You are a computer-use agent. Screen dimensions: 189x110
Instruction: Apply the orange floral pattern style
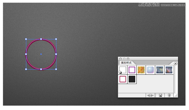(x=141, y=70)
